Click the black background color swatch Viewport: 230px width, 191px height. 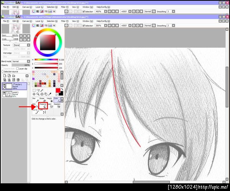point(61,94)
